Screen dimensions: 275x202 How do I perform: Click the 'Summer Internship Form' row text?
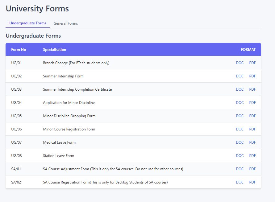pyautogui.click(x=63, y=76)
